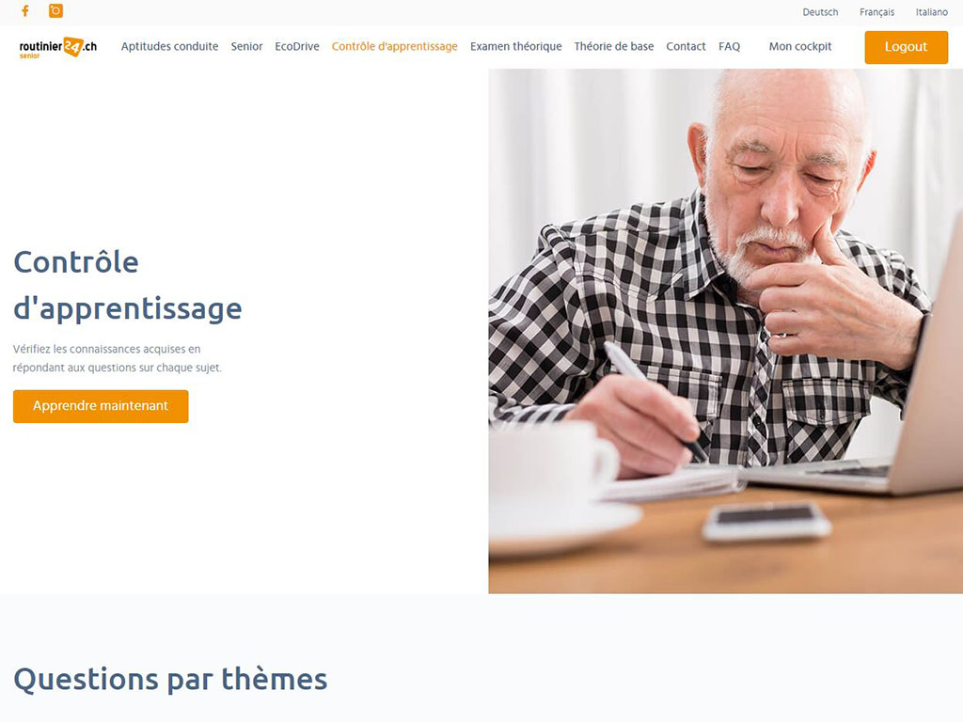The height and width of the screenshot is (722, 963).
Task: Open the Facebook icon link
Action: tap(25, 11)
